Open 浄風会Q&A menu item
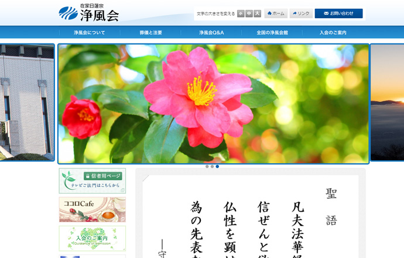 click(x=211, y=32)
